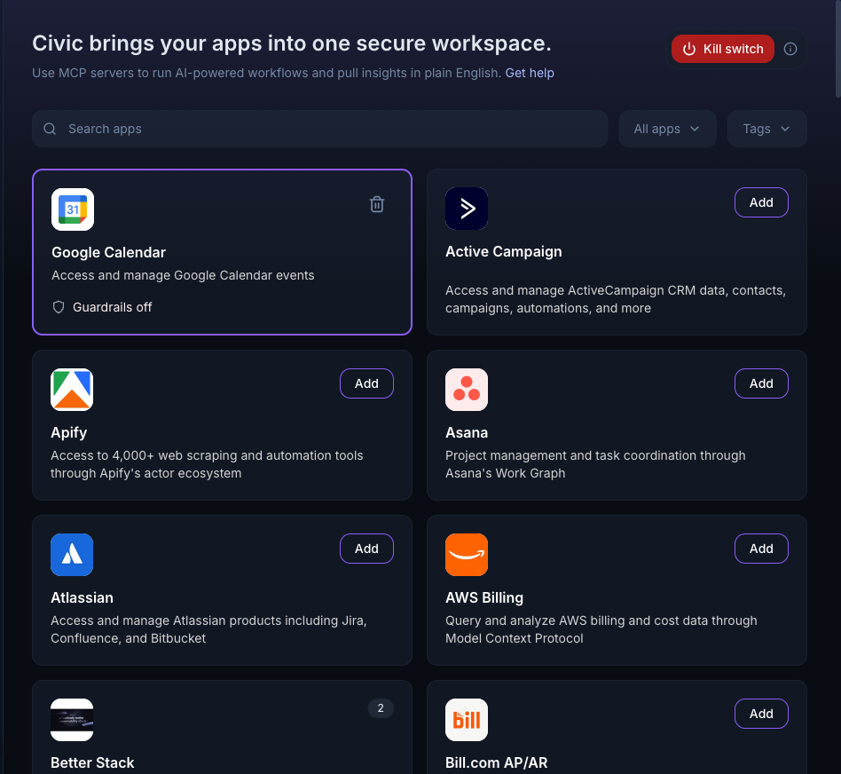
Task: Click the AWS Billing orange logo
Action: 467,555
